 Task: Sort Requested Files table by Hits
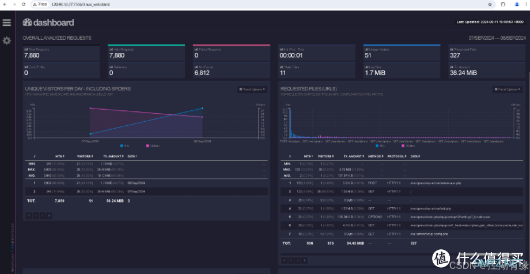[x=309, y=156]
